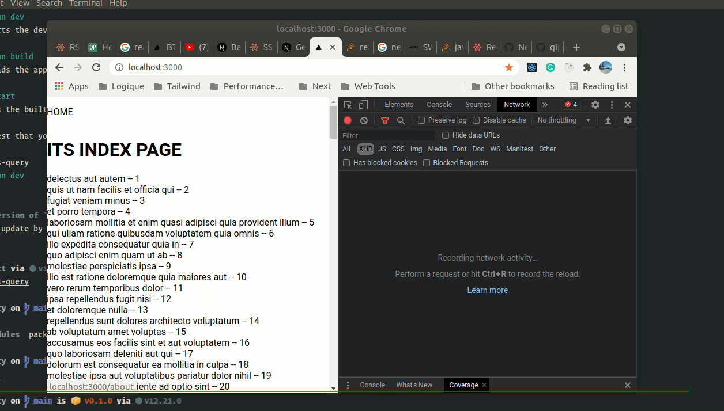Open the Help menu in the terminal window
This screenshot has width=724, height=411.
click(118, 3)
